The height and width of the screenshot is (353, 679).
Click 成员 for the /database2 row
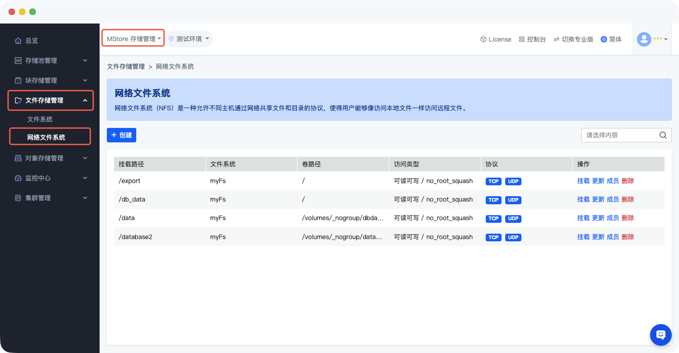pyautogui.click(x=612, y=237)
